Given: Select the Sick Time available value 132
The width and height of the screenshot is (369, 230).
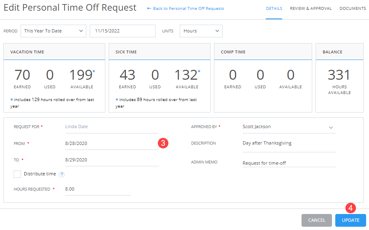Looking at the screenshot, I should click(x=186, y=75).
